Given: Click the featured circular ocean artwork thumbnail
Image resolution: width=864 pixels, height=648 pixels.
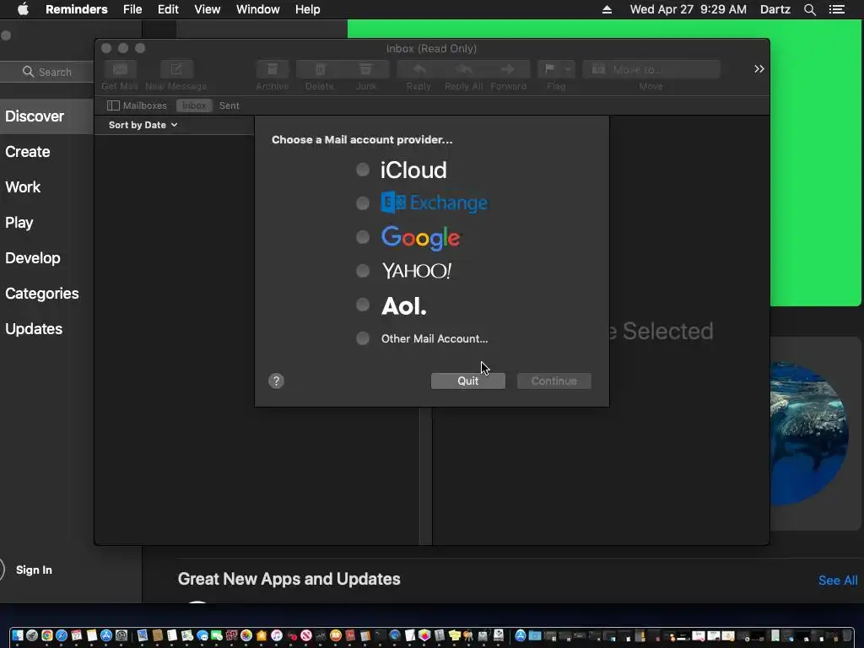Looking at the screenshot, I should (809, 433).
